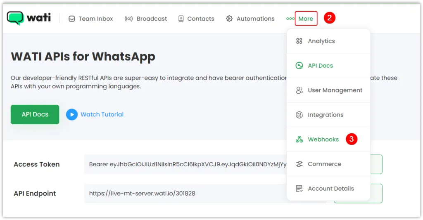Select Analytics from the menu
423x220 pixels.
tap(328, 41)
